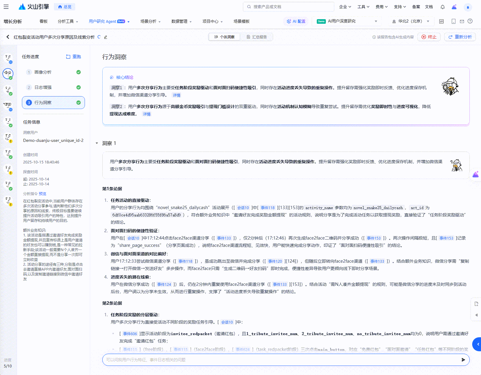Click the 重新分析 button
The height and width of the screenshot is (375, 481).
pos(460,37)
